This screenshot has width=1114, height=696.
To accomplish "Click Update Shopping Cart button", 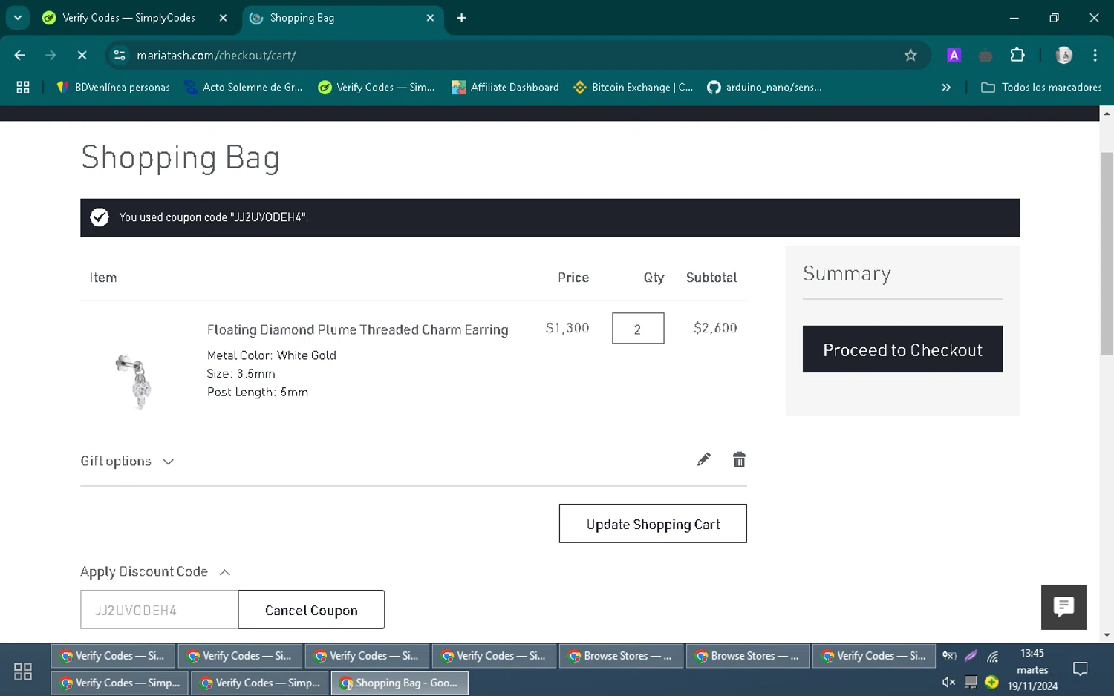I will click(653, 524).
